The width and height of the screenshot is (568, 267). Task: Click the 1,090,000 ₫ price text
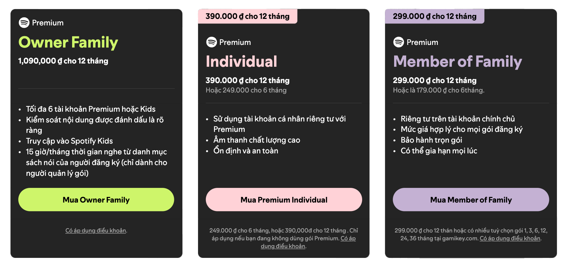tap(63, 61)
